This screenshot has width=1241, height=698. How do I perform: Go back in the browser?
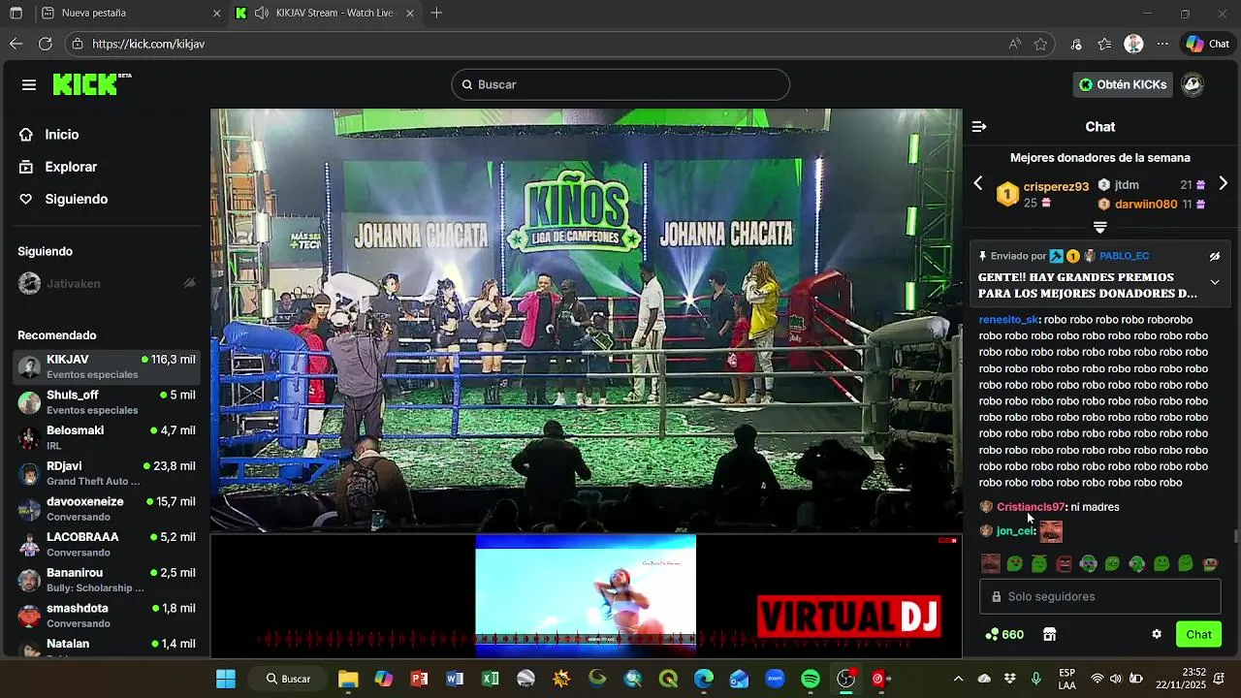16,44
